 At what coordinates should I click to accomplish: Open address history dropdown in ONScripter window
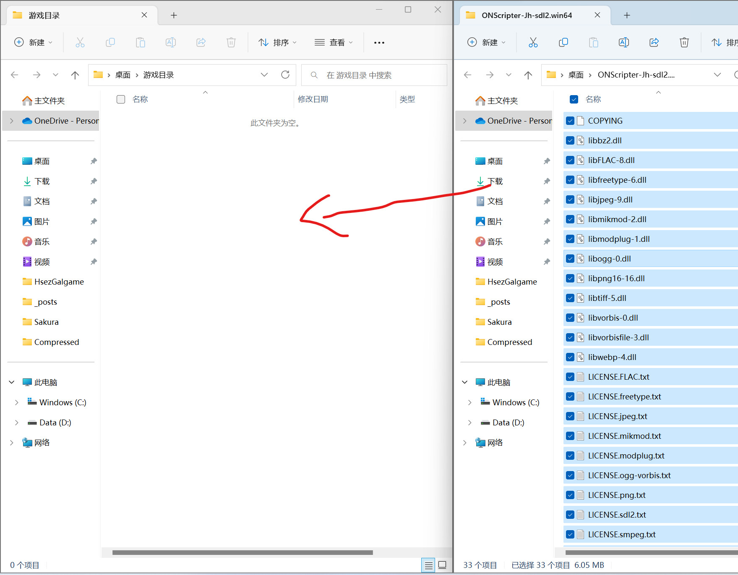click(x=717, y=75)
